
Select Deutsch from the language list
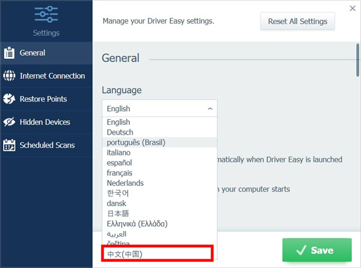[x=120, y=132]
